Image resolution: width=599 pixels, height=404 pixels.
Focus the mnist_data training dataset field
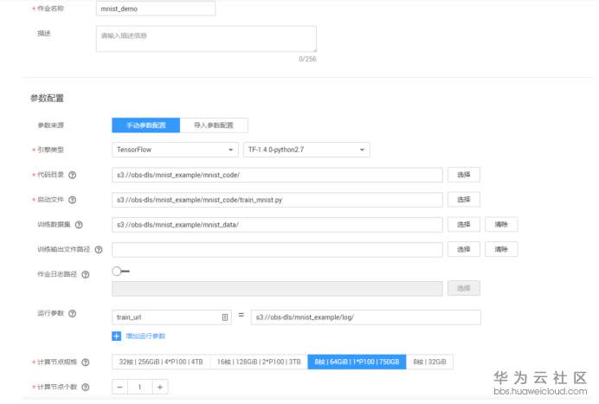(277, 225)
